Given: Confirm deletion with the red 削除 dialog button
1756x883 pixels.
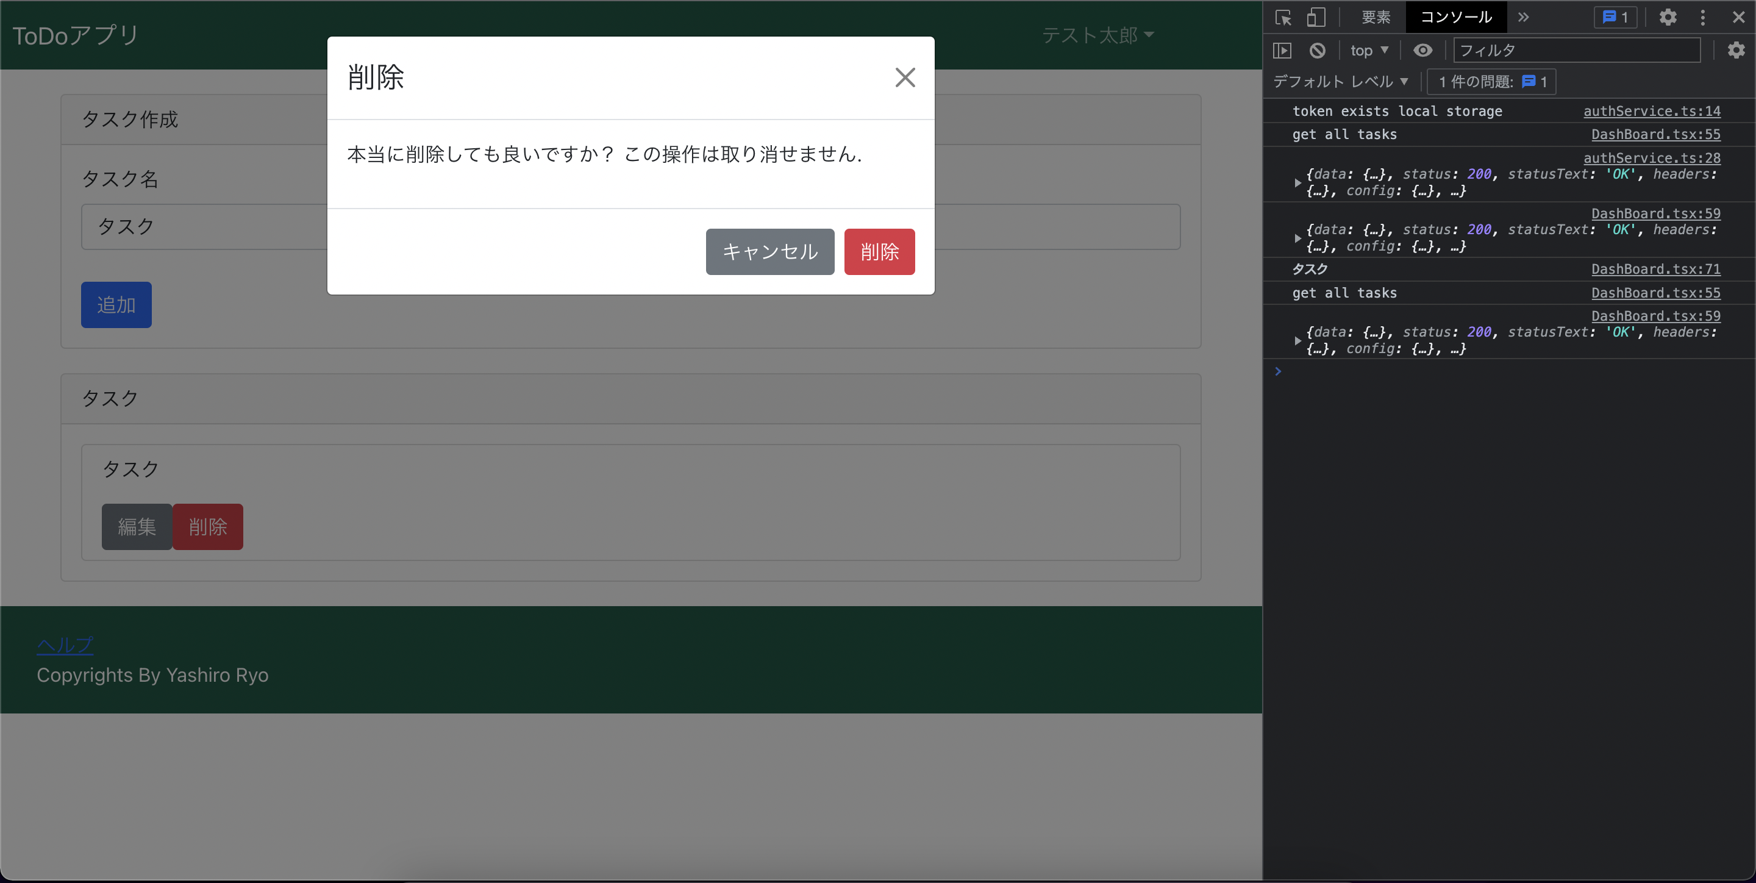Looking at the screenshot, I should [879, 252].
